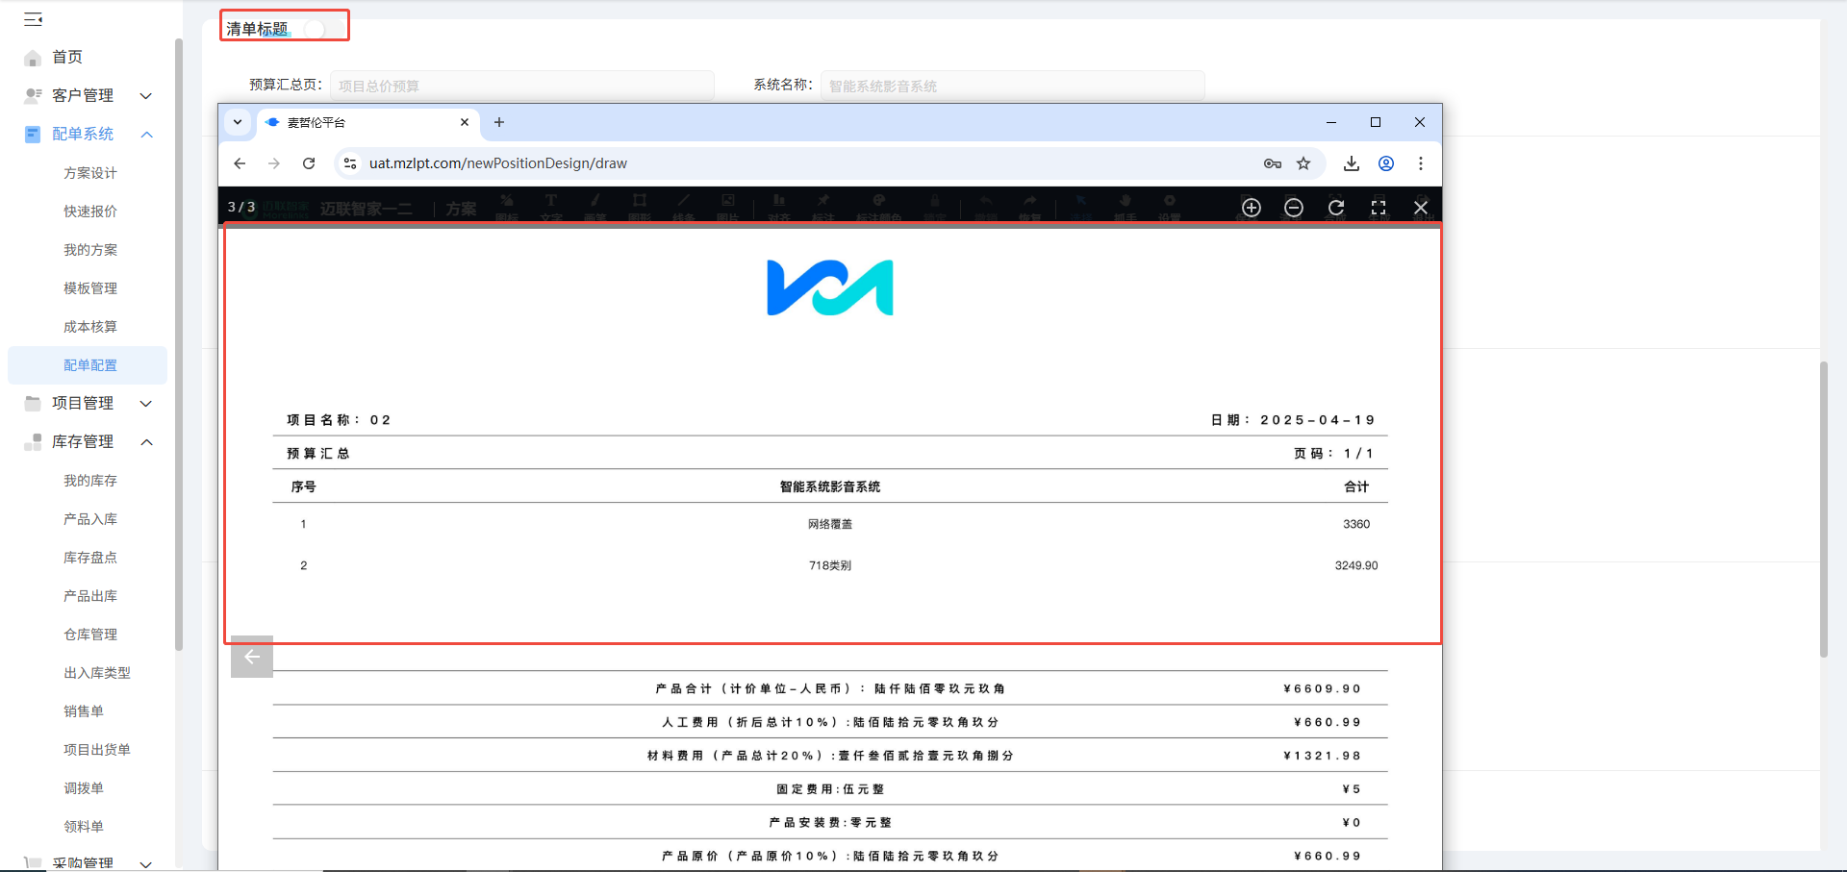Open a new browser tab
The width and height of the screenshot is (1847, 872).
(x=499, y=122)
